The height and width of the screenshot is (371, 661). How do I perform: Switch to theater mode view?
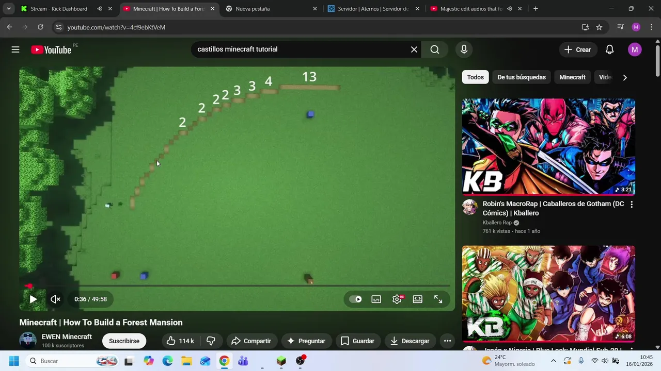[x=418, y=299]
